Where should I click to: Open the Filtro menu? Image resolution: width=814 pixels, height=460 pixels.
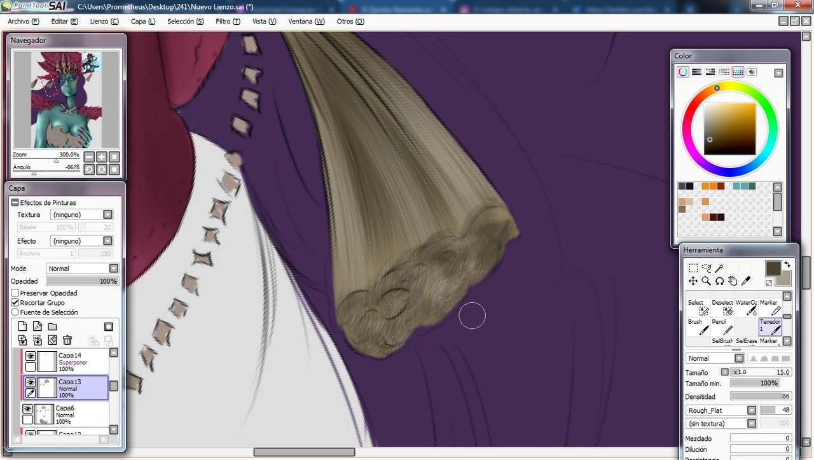[x=228, y=21]
